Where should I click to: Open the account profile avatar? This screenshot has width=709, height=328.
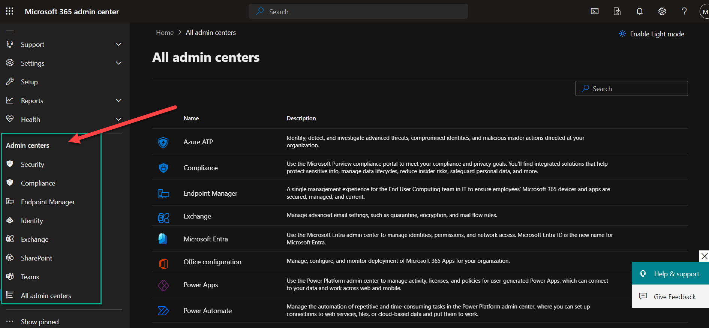(705, 12)
